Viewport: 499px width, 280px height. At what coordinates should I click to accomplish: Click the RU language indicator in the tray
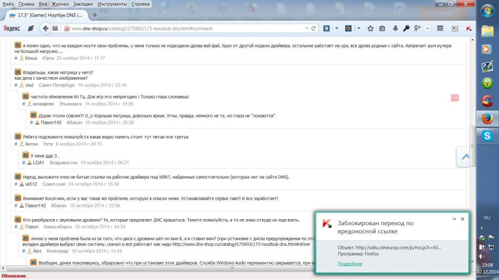pos(487,218)
